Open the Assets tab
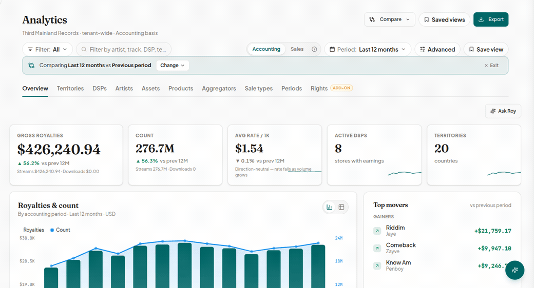 pyautogui.click(x=150, y=89)
